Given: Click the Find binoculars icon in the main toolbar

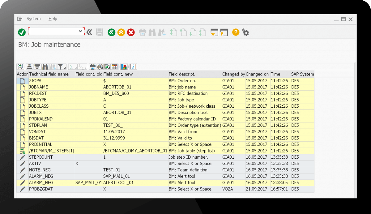Looking at the screenshot, I should [x=152, y=32].
